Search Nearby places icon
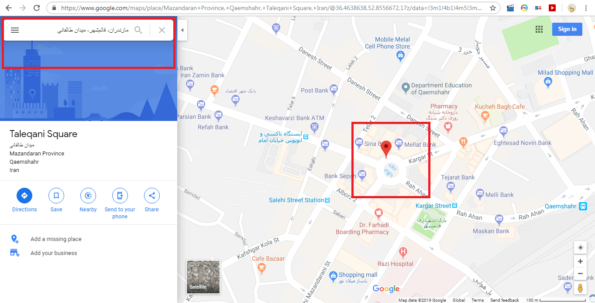This screenshot has height=303, width=595. (88, 196)
